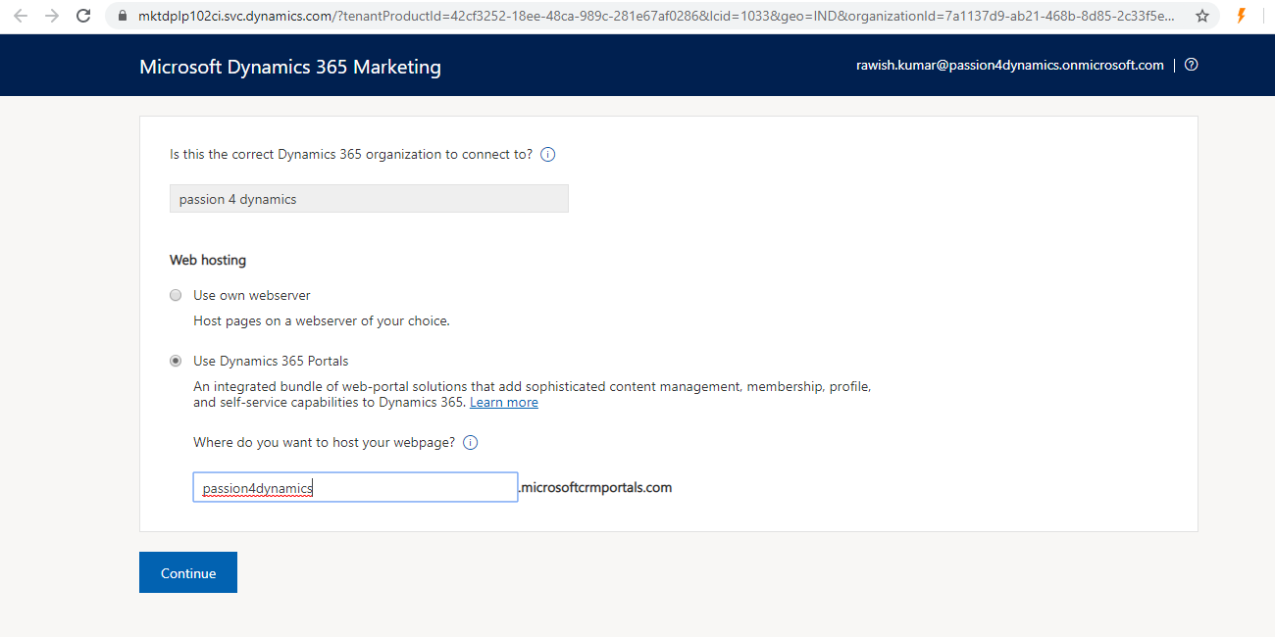
Task: Click the Microsoft Dynamics 365 Marketing title
Action: (290, 67)
